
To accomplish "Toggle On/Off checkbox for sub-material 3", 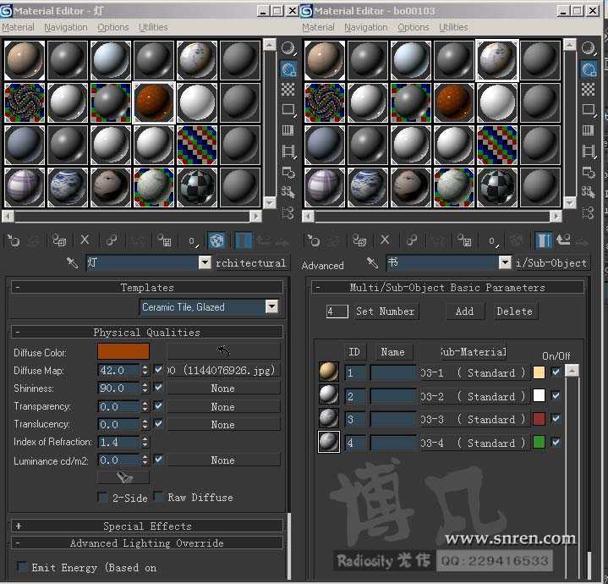I will (x=556, y=419).
